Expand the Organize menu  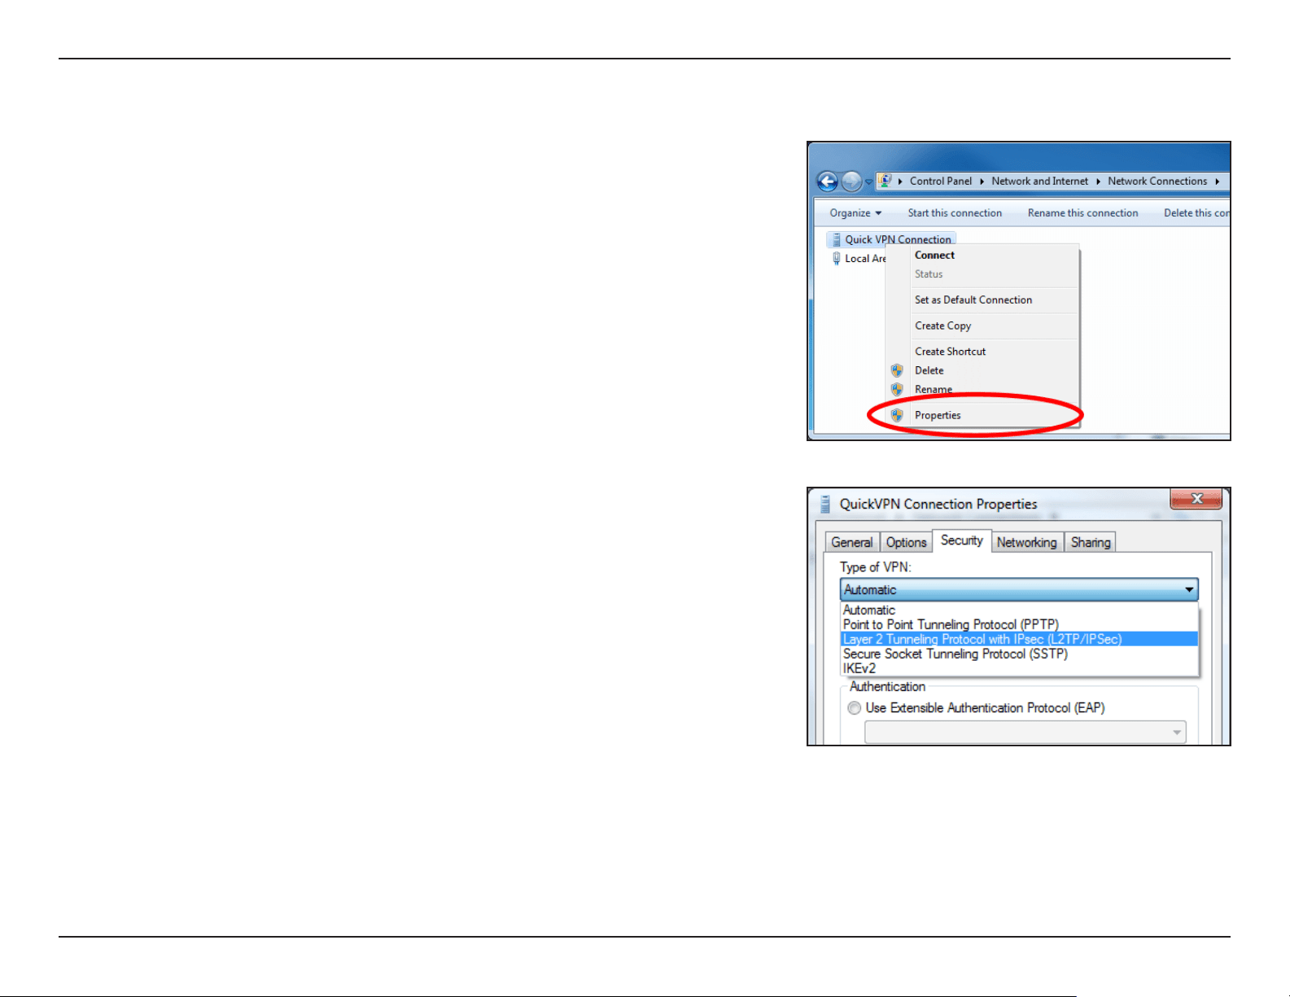(855, 213)
